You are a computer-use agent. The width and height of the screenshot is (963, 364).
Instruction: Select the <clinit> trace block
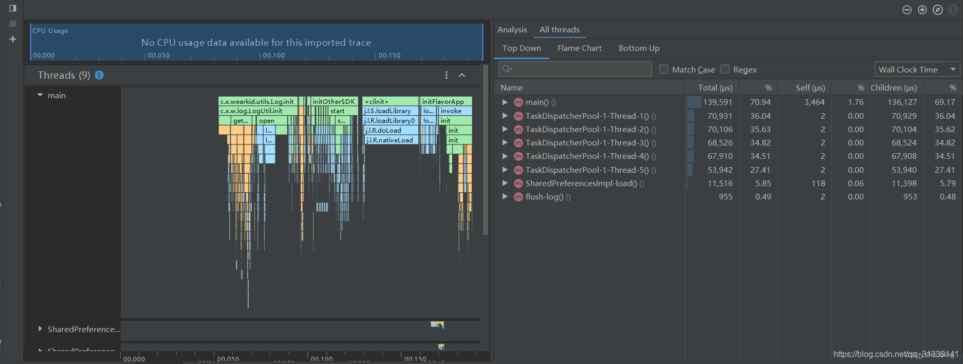pos(390,101)
